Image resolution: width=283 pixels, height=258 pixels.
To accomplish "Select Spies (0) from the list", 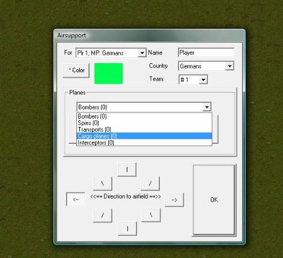I will [144, 123].
